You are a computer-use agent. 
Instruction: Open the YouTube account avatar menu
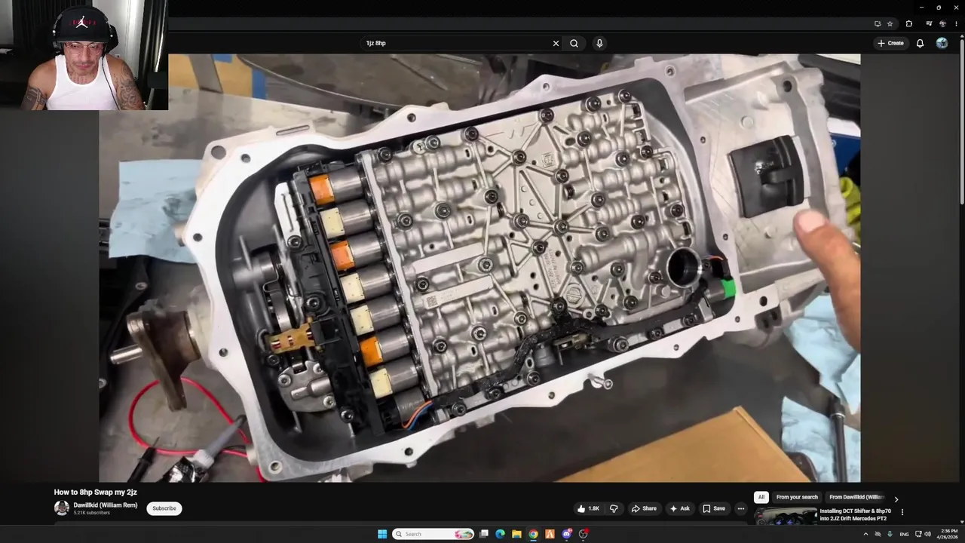(942, 43)
